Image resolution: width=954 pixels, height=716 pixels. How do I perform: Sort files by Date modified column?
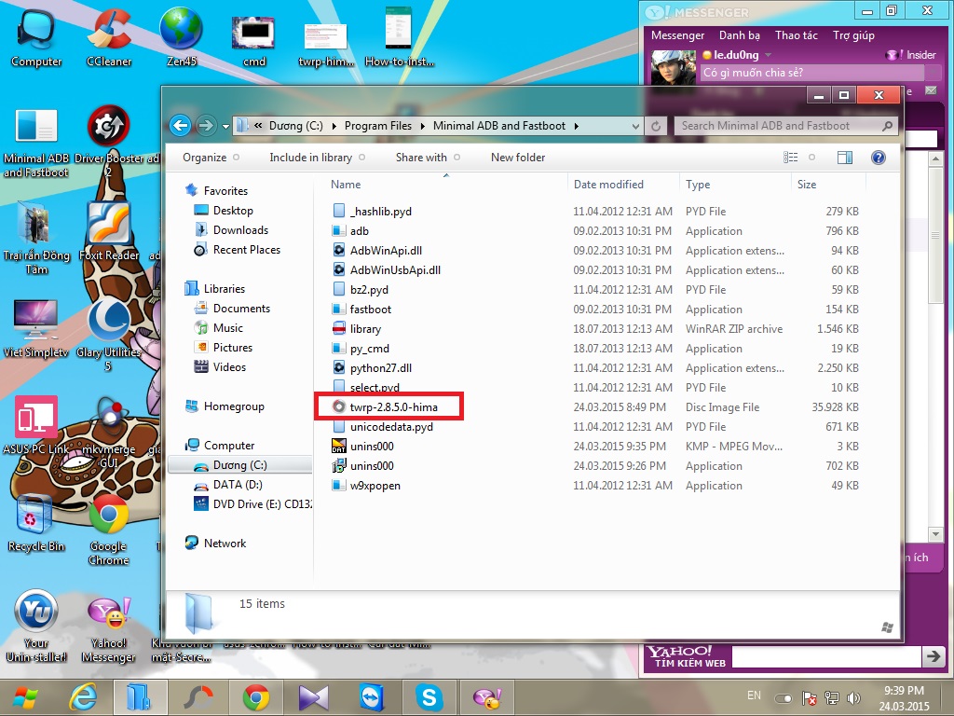click(608, 185)
